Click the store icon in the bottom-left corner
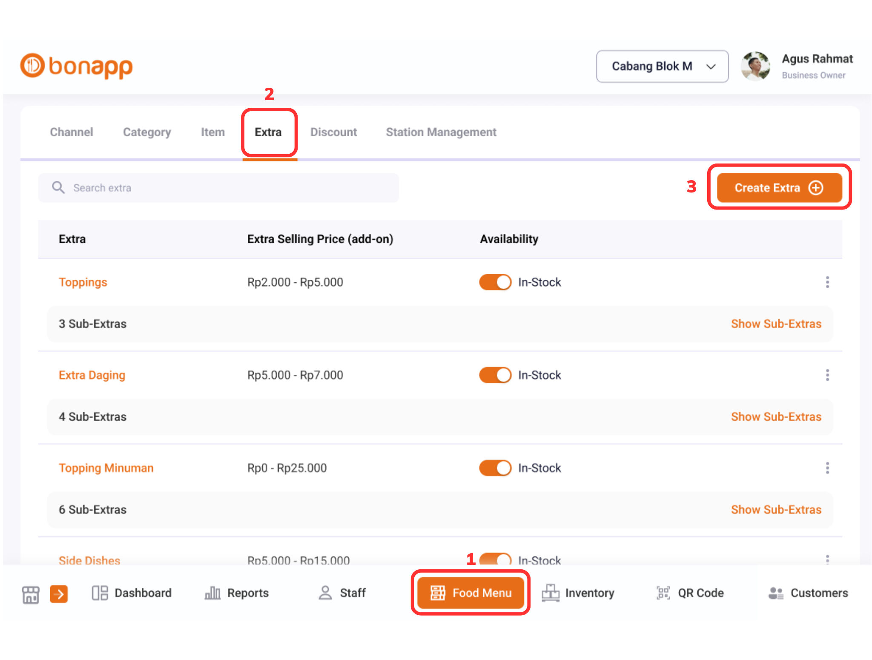The image size is (872, 660). 30,593
